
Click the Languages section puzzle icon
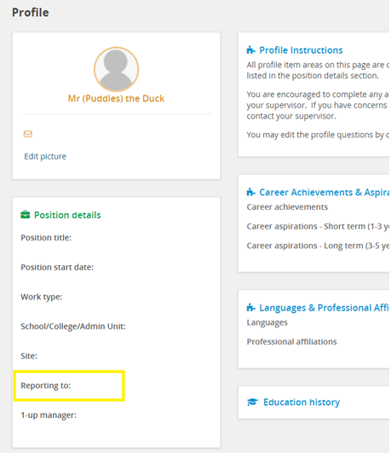251,308
